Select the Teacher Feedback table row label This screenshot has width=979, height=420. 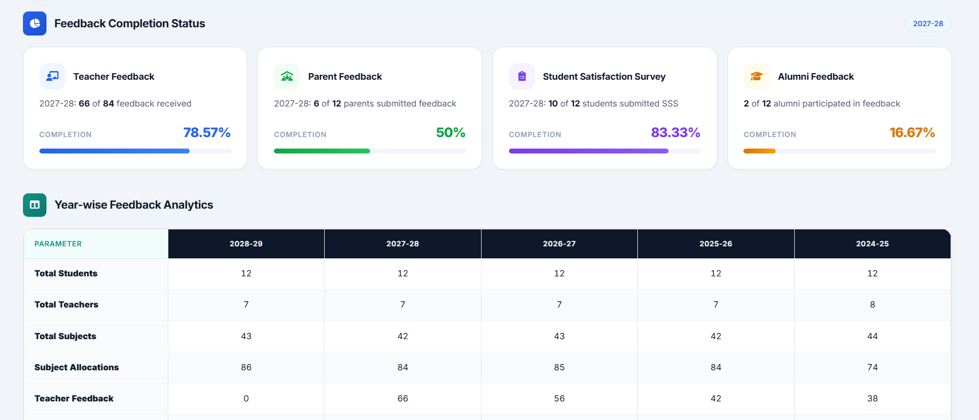[x=74, y=399]
